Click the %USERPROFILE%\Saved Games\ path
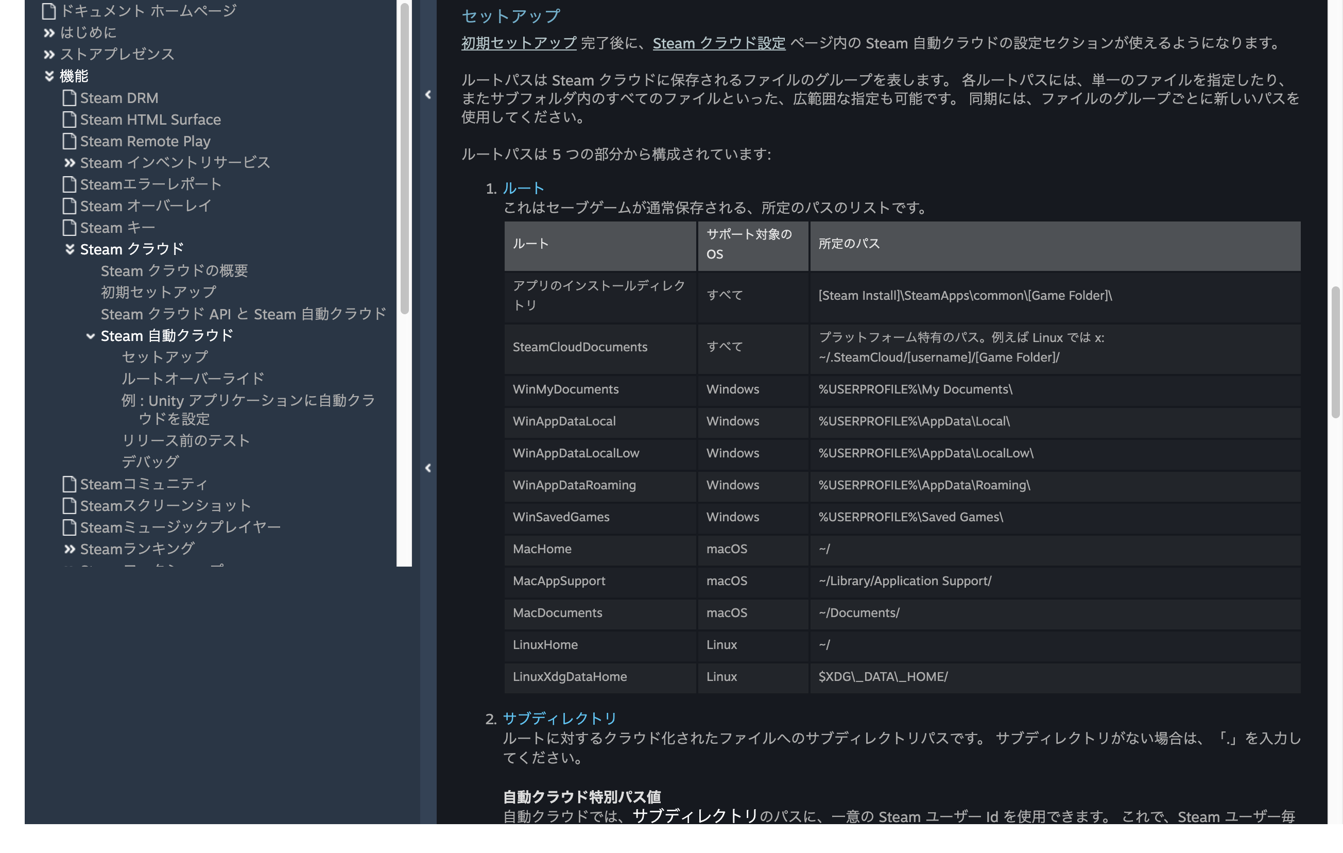Viewport: 1343px width, 853px height. pos(911,518)
